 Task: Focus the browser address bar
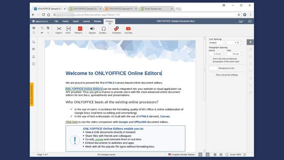146,15
